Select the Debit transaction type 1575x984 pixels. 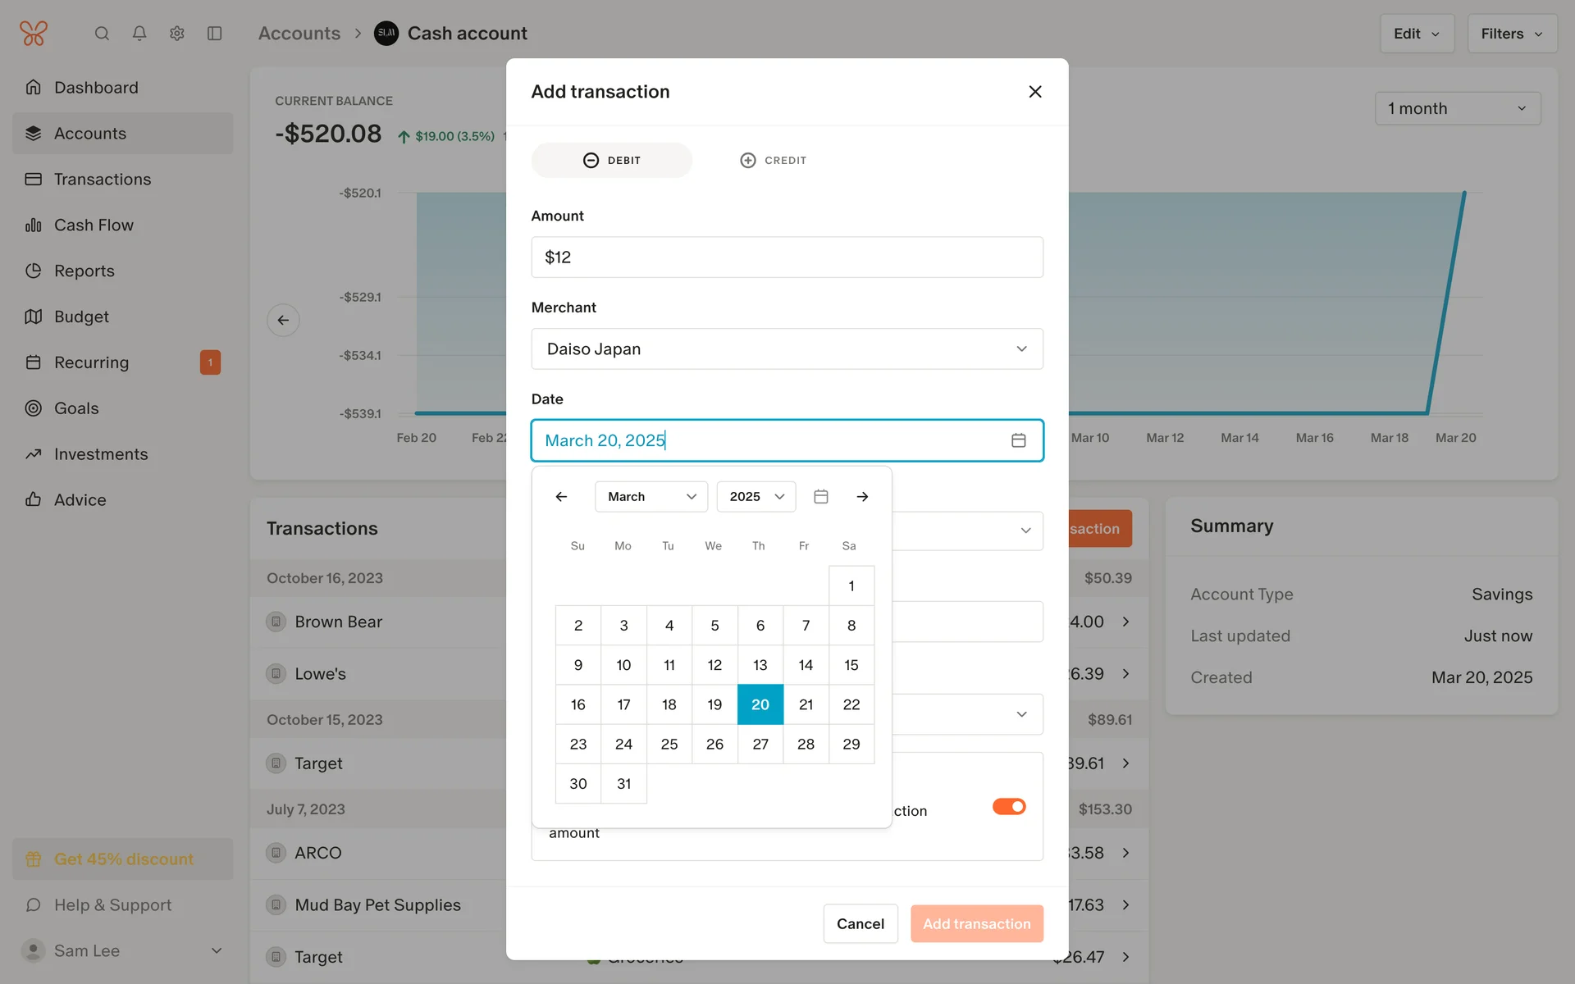pyautogui.click(x=612, y=161)
